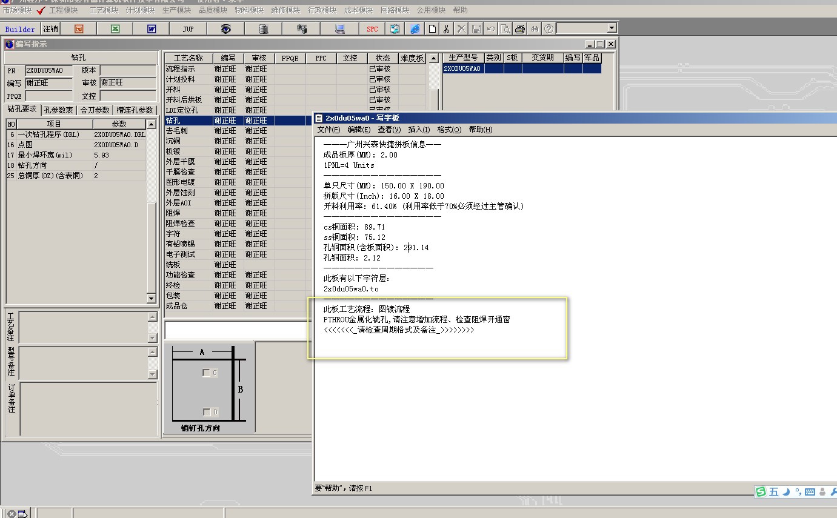Click the undo arrow toolbar icon
837x518 pixels.
coord(491,28)
